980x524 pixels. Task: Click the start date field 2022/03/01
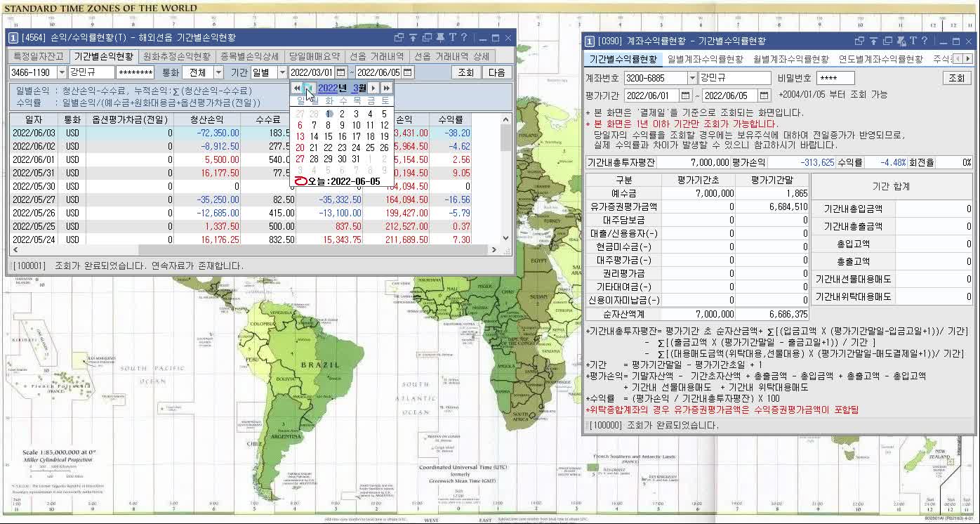(312, 72)
